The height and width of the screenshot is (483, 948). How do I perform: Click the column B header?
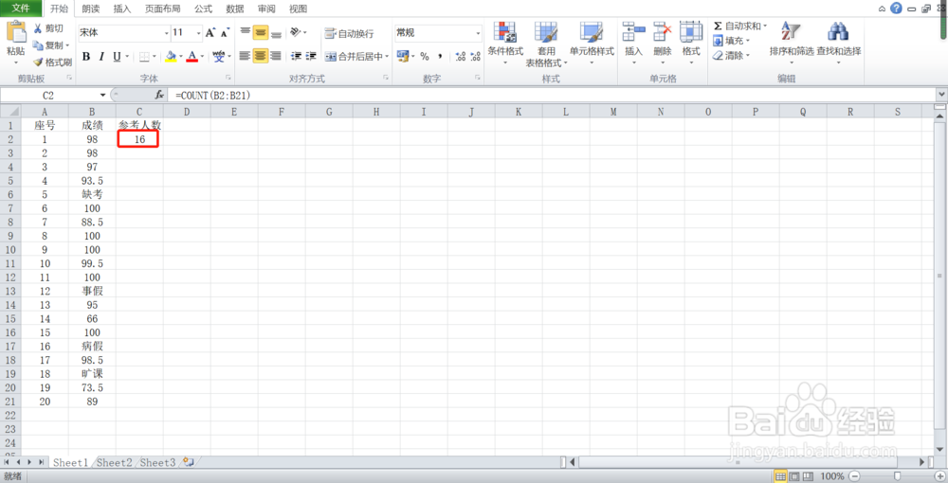(x=92, y=112)
